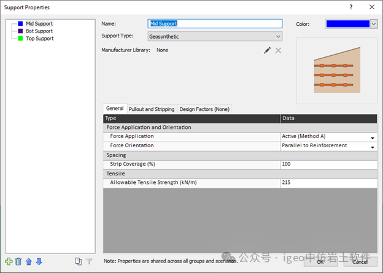Click the green plus Add support icon

(9, 261)
